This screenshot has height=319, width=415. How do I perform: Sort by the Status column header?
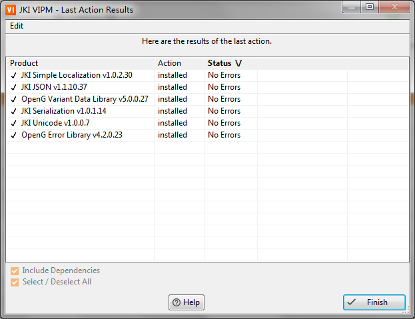[x=230, y=63]
